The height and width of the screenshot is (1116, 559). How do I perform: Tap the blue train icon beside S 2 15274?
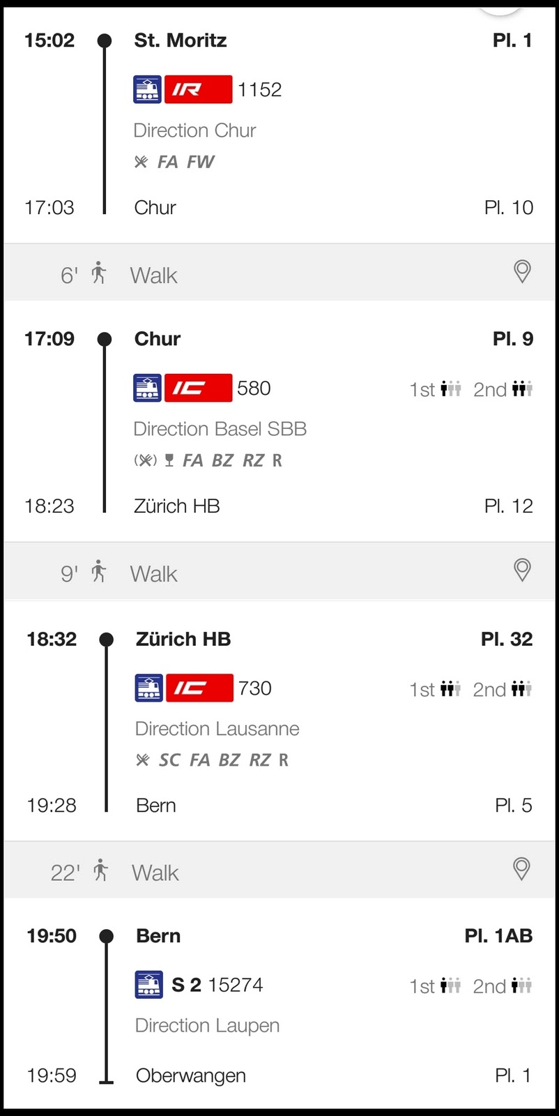148,985
